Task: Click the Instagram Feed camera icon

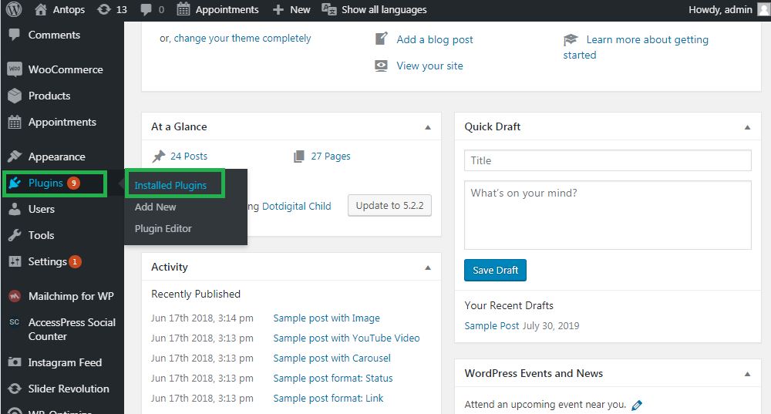Action: tap(15, 362)
